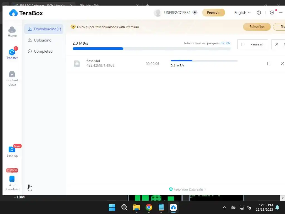This screenshot has width=285, height=214.
Task: Open Content plaza in the sidebar
Action: [12, 78]
